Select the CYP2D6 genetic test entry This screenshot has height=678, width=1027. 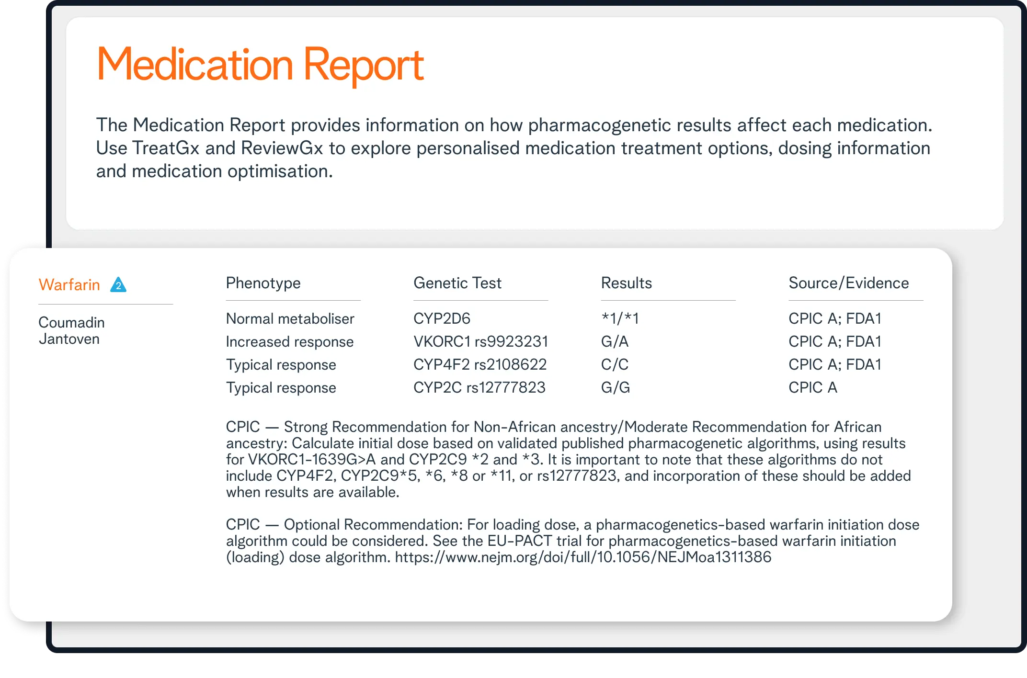click(442, 318)
